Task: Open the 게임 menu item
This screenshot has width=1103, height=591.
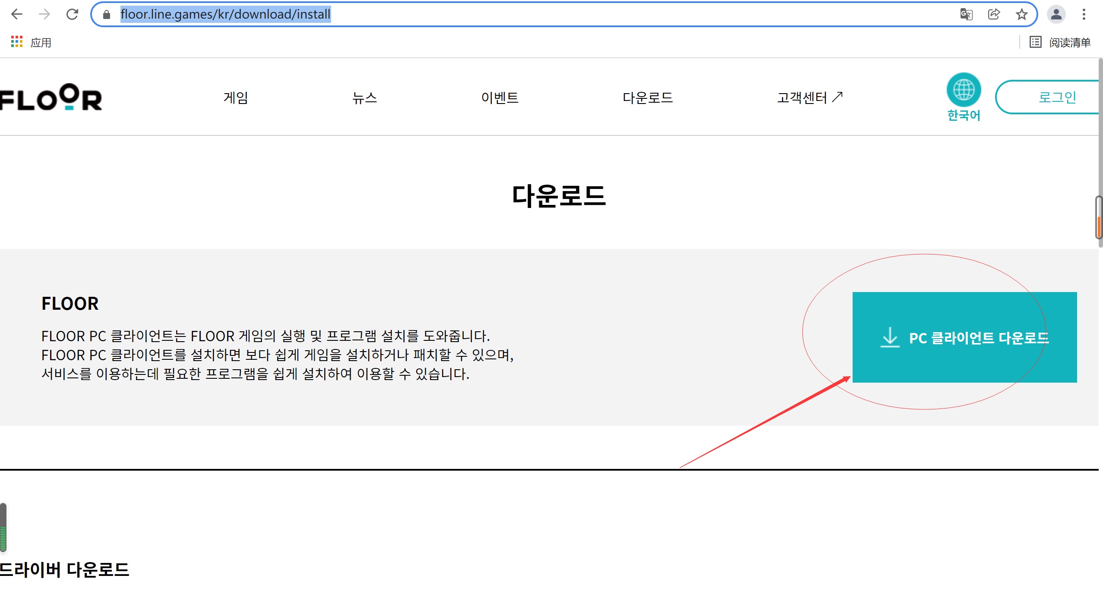Action: (x=236, y=97)
